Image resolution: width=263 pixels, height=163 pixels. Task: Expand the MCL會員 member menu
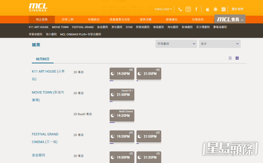point(230,19)
